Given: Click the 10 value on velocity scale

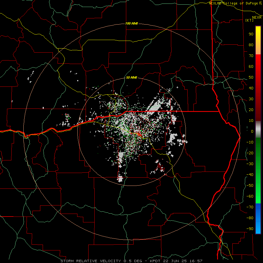Looking at the screenshot, I should (x=251, y=121).
